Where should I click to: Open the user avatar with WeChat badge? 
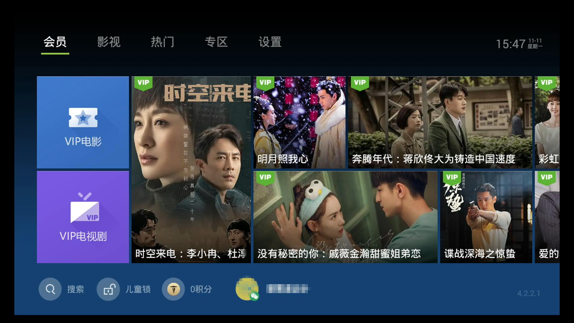point(247,289)
